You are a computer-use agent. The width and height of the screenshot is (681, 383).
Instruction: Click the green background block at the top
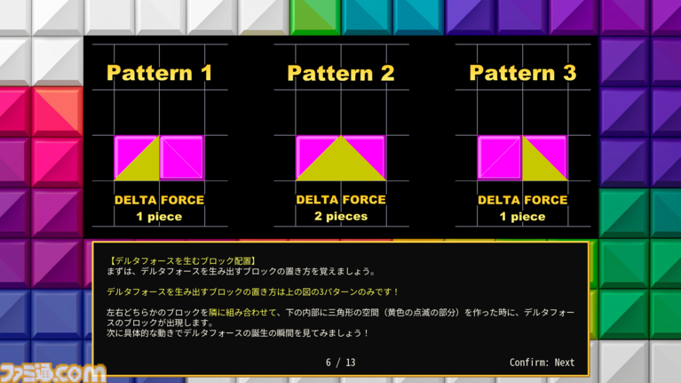point(315,16)
